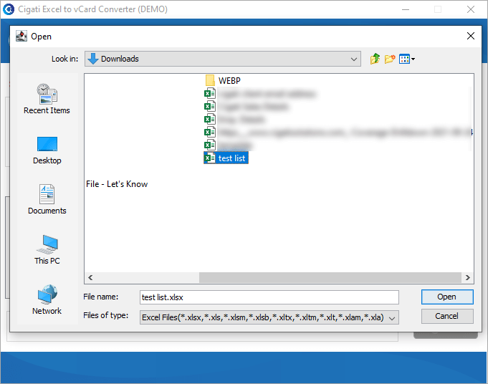Image resolution: width=488 pixels, height=384 pixels.
Task: Go up one folder level
Action: (375, 59)
